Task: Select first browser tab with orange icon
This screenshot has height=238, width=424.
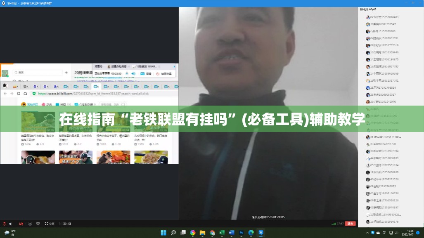Action: [x=16, y=87]
